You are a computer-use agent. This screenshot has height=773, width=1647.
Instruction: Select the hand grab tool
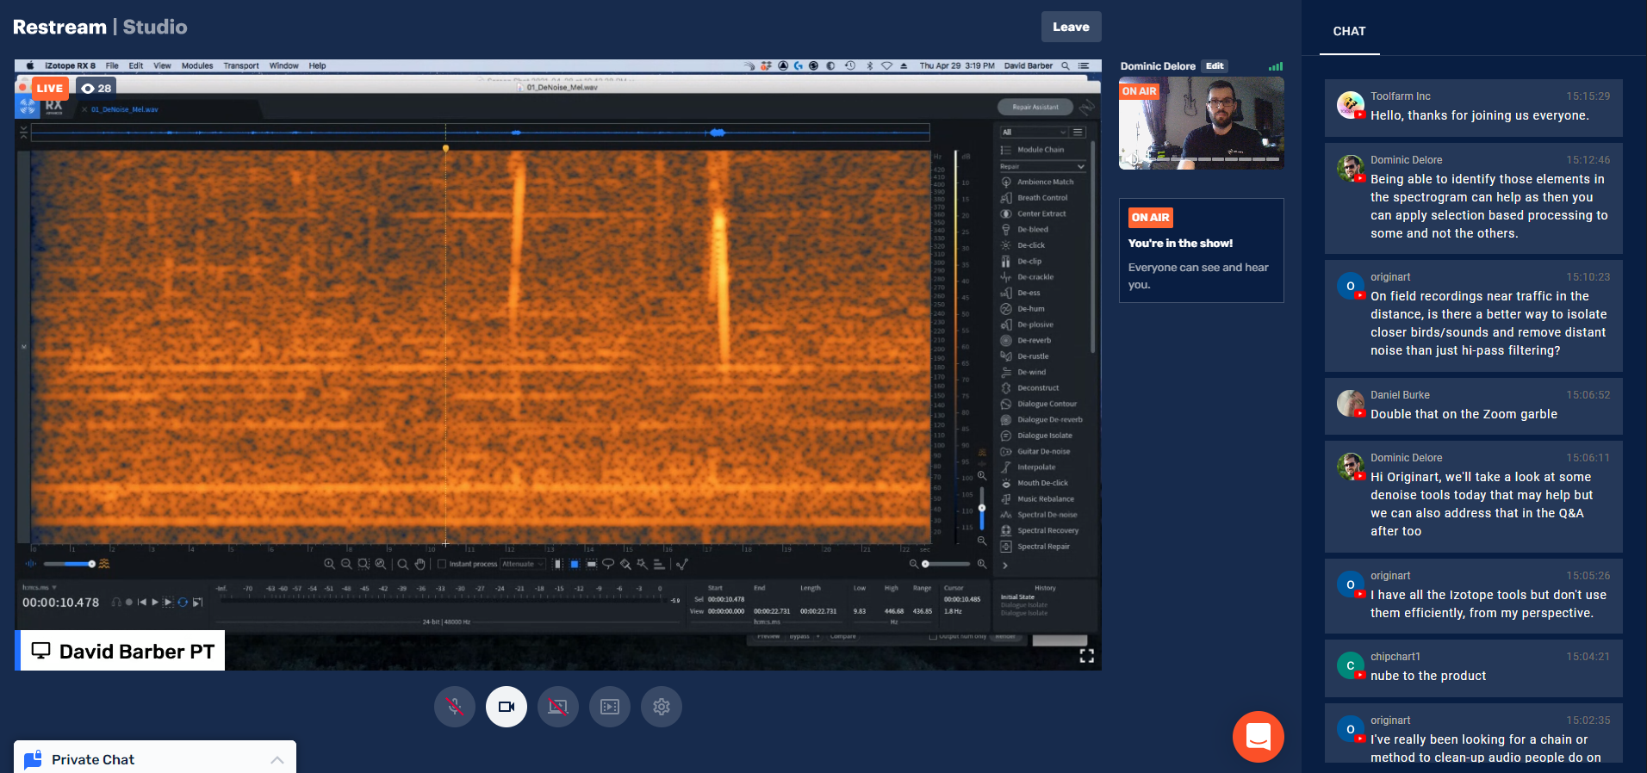[x=420, y=565]
